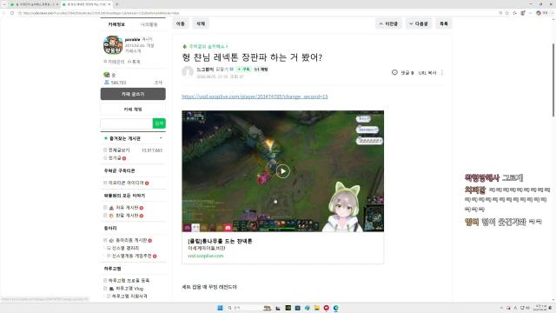Open Windows Start menu on the taskbar
Screen dimensions: 556x313
pyautogui.click(x=220, y=308)
